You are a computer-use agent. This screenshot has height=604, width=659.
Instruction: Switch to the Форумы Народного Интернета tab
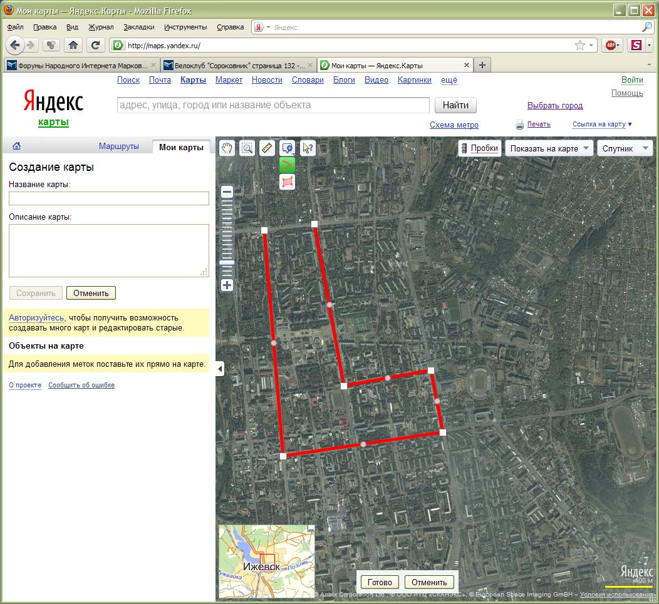pyautogui.click(x=82, y=65)
